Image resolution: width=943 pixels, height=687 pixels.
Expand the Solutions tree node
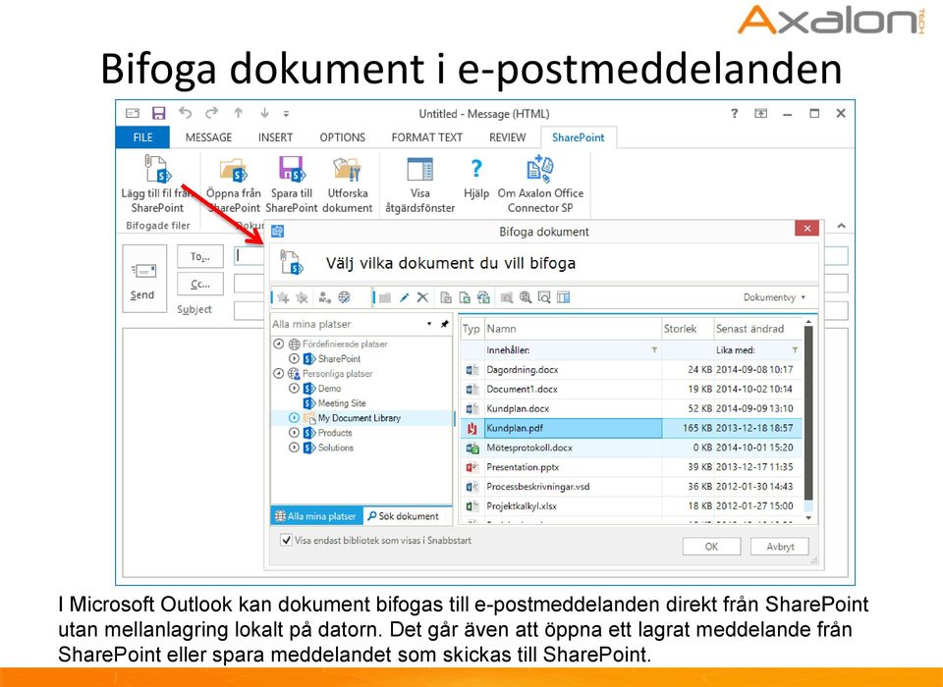coord(294,448)
